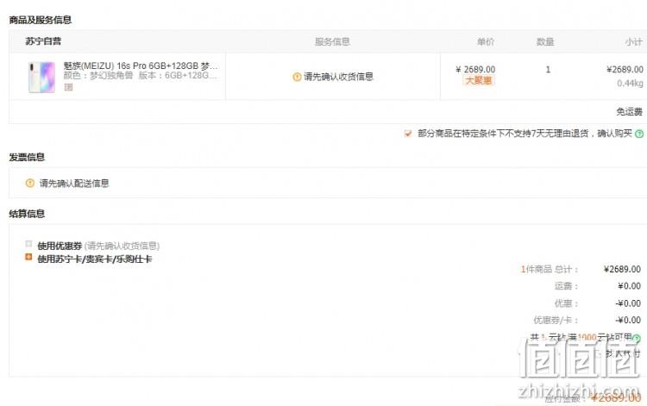This screenshot has width=647, height=406.
Task: Click the subtotal ¥2689.00 in product row
Action: pos(625,69)
